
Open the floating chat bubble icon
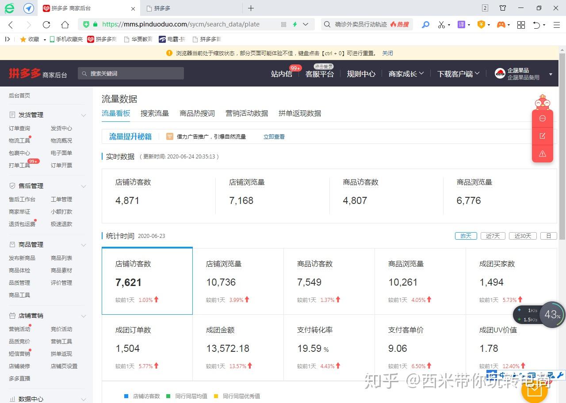543,118
